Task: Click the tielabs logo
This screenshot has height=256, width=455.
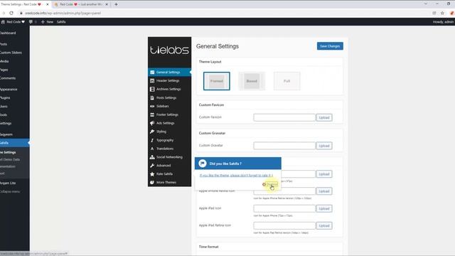Action: (x=169, y=50)
